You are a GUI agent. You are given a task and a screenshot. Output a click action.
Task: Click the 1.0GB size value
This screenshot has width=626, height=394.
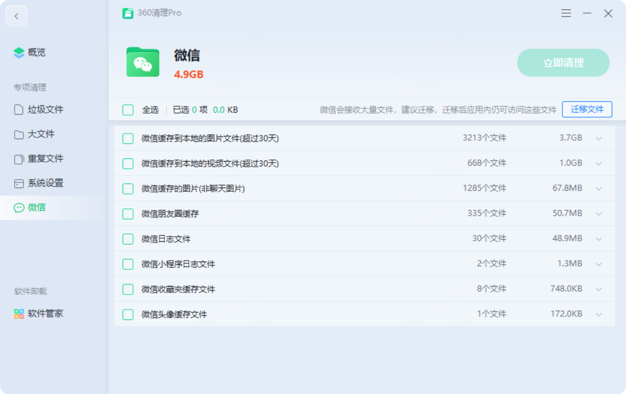571,163
